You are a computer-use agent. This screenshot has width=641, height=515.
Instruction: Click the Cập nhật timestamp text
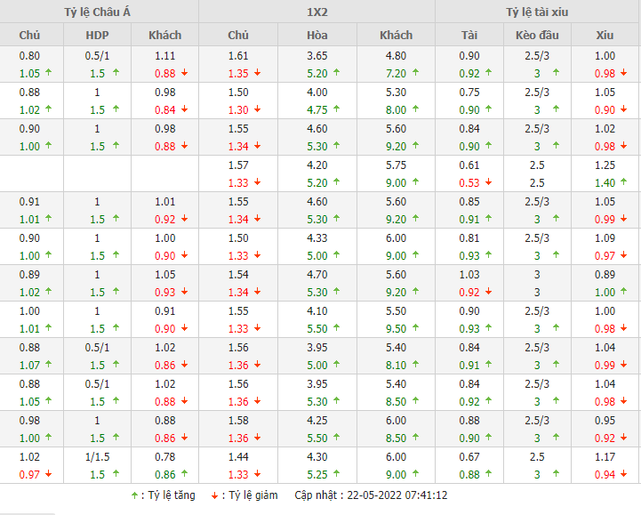pyautogui.click(x=372, y=495)
